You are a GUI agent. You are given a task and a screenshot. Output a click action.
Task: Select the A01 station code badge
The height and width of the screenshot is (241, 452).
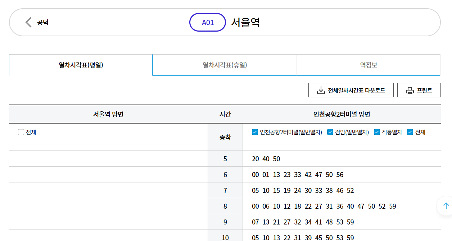[207, 22]
